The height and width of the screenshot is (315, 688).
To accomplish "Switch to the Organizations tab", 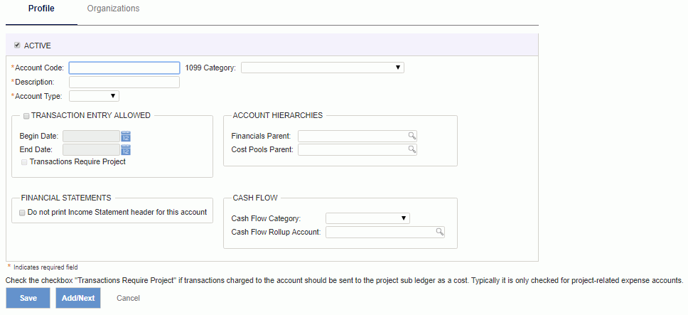I will [113, 9].
